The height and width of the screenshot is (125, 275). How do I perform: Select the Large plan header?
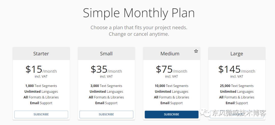tap(237, 53)
